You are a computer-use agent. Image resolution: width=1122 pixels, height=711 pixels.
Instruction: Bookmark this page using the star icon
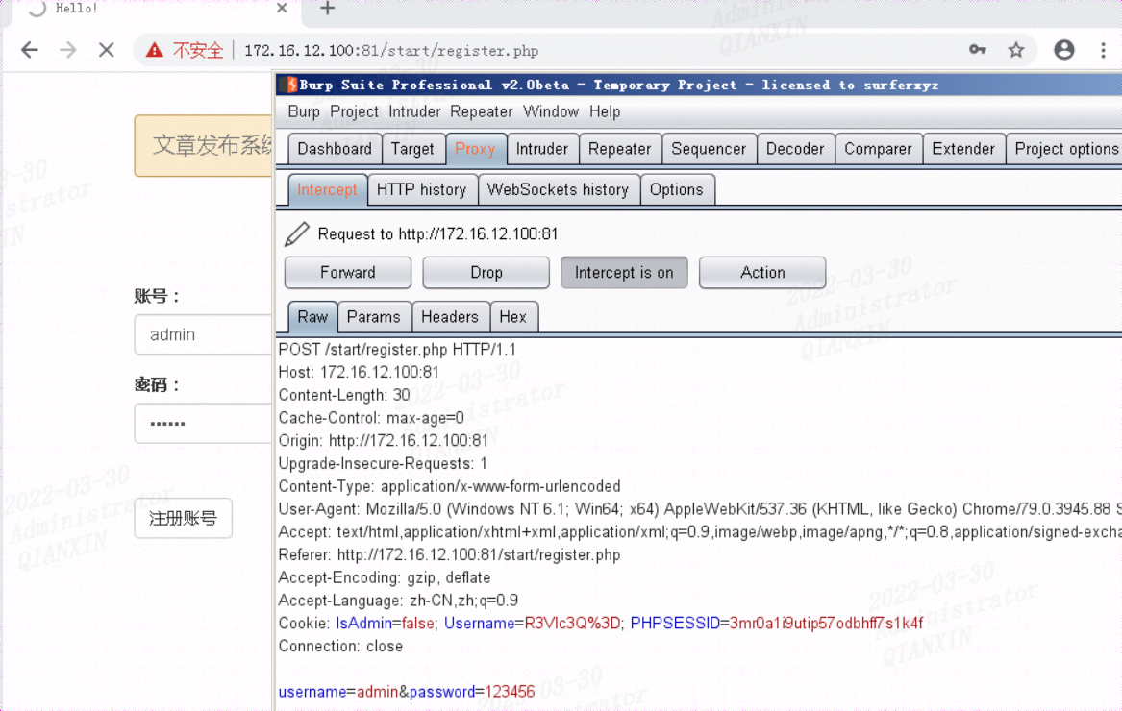pos(1018,51)
